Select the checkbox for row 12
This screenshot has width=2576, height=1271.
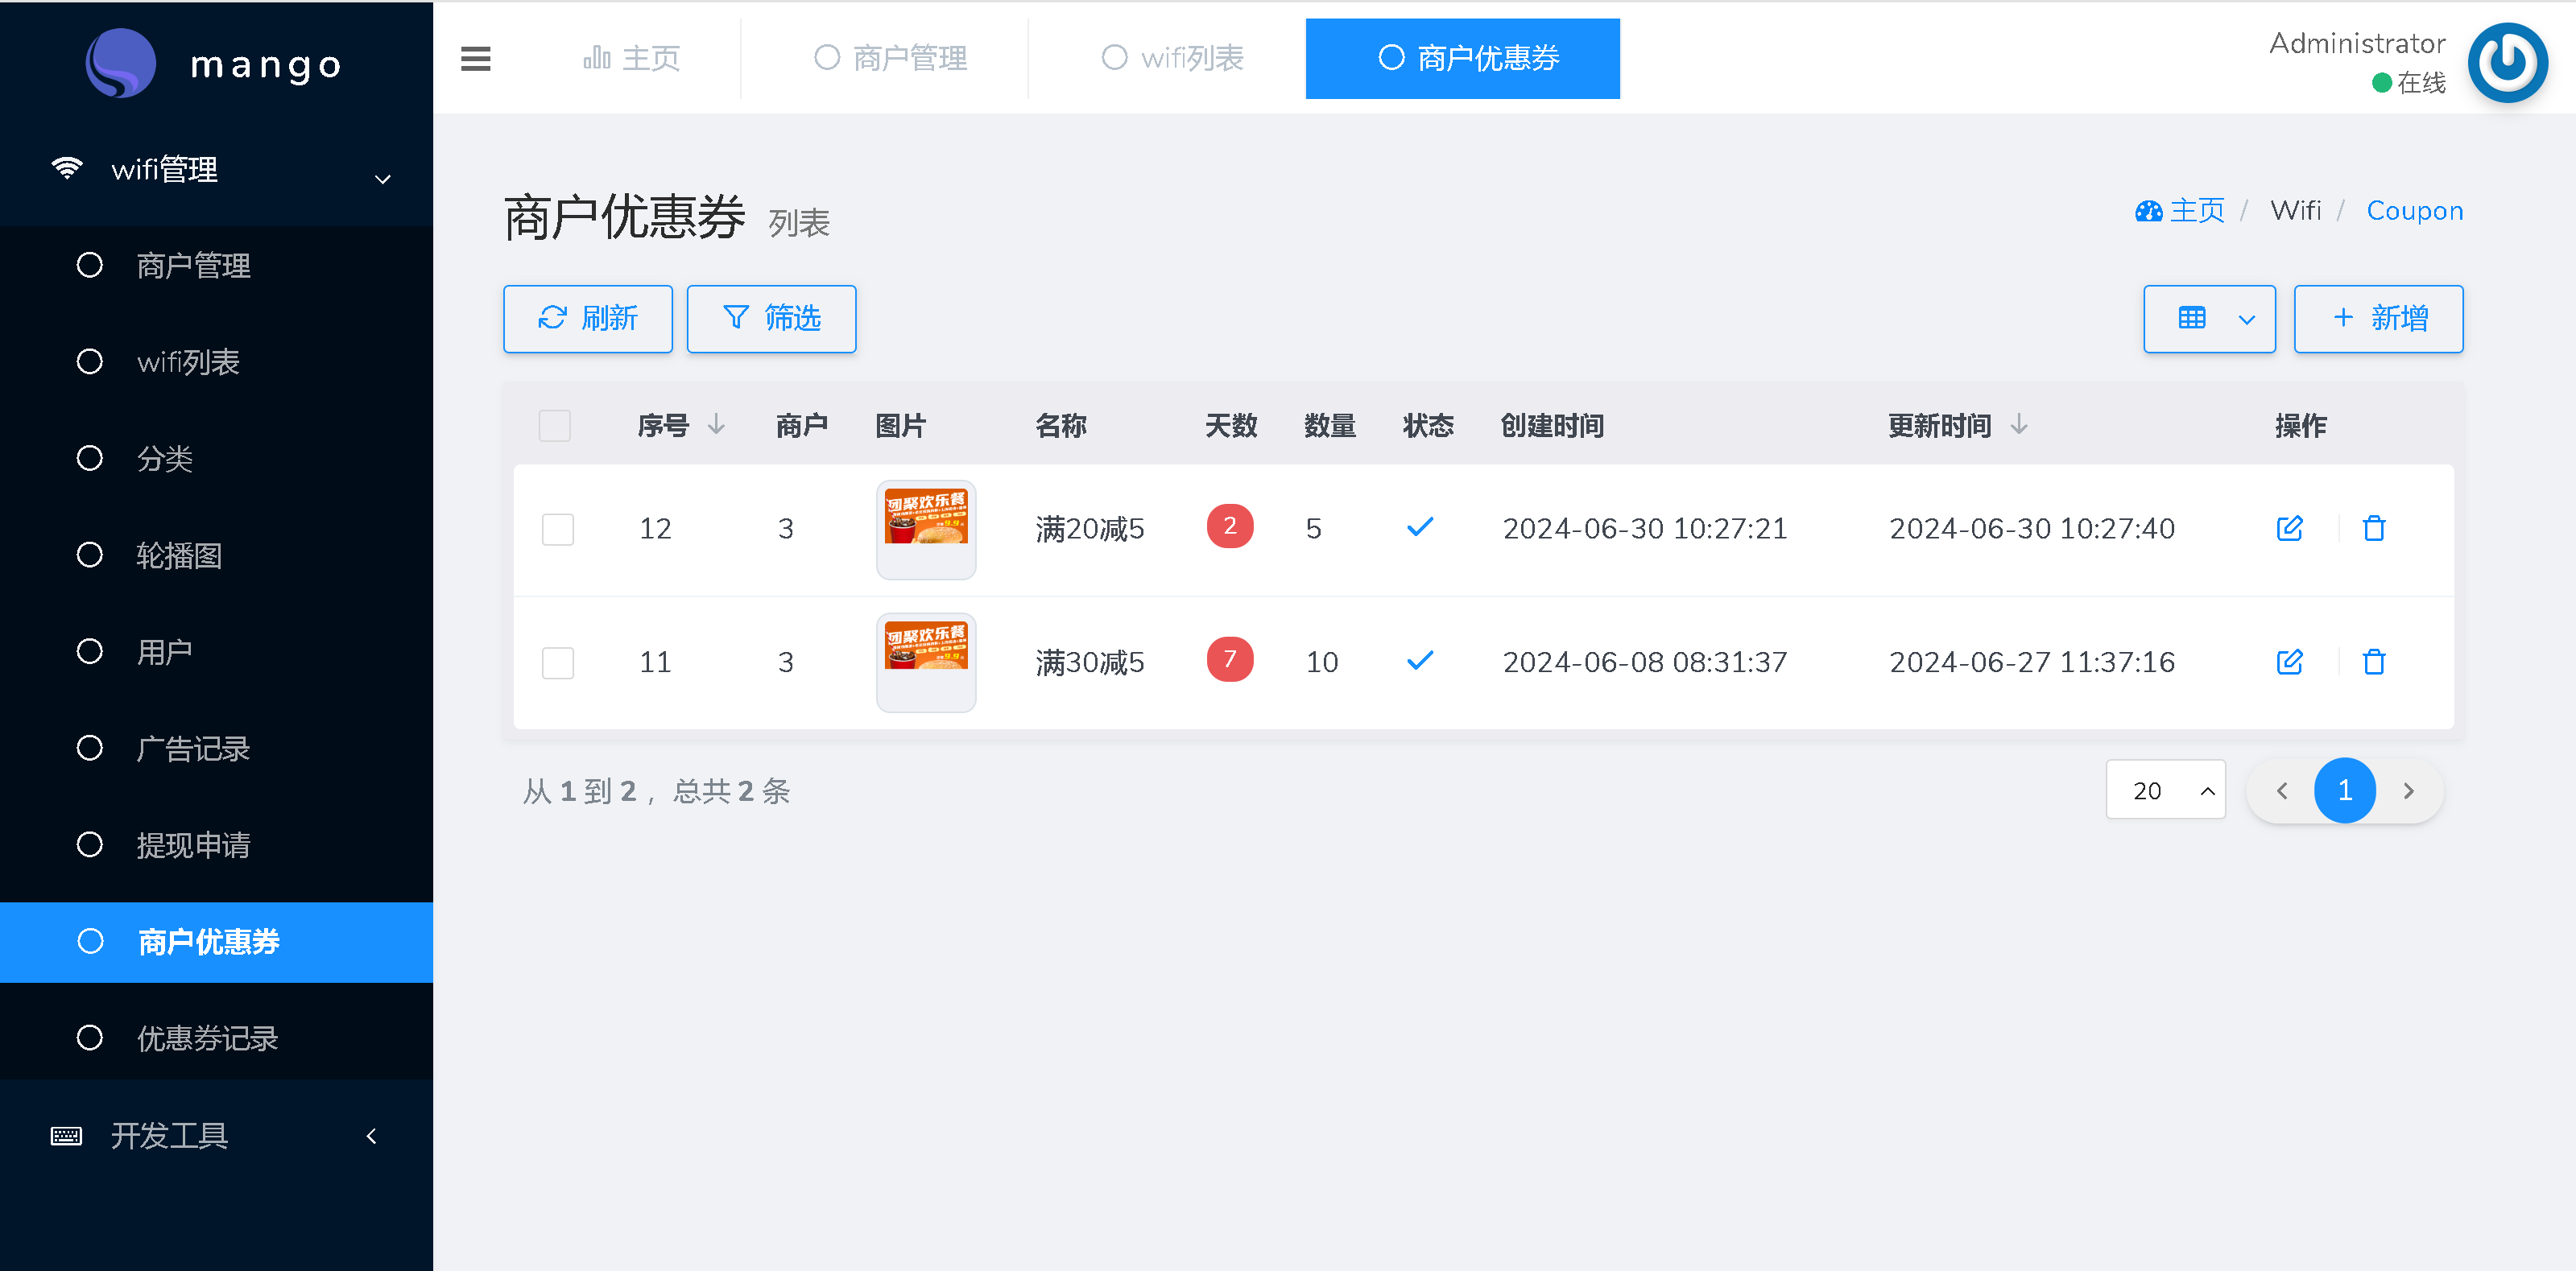pyautogui.click(x=557, y=529)
